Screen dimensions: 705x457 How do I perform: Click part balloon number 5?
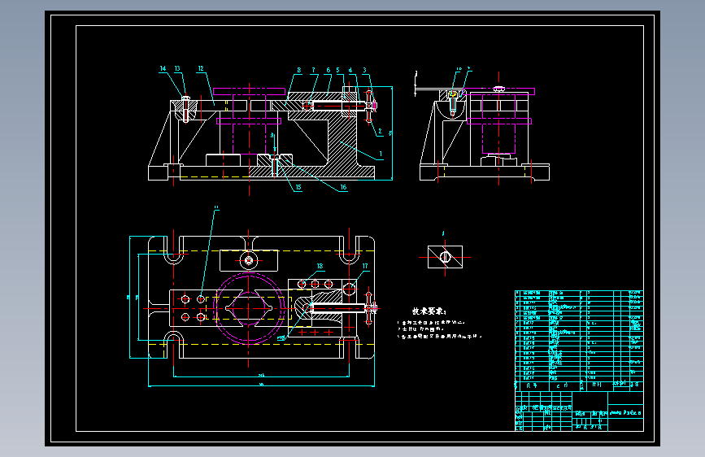point(337,70)
